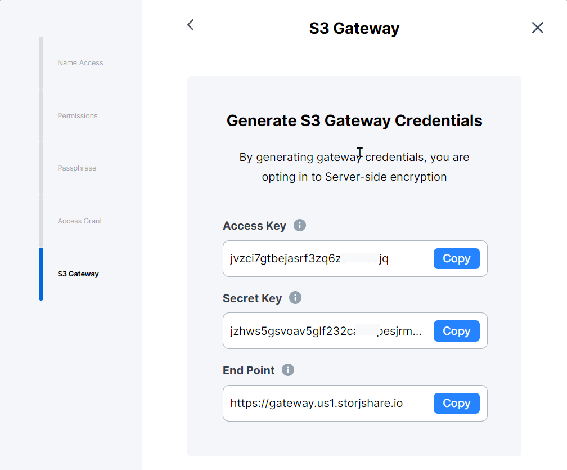This screenshot has height=470, width=567.
Task: Click the Generate S3 Gateway Credentials heading
Action: click(354, 120)
